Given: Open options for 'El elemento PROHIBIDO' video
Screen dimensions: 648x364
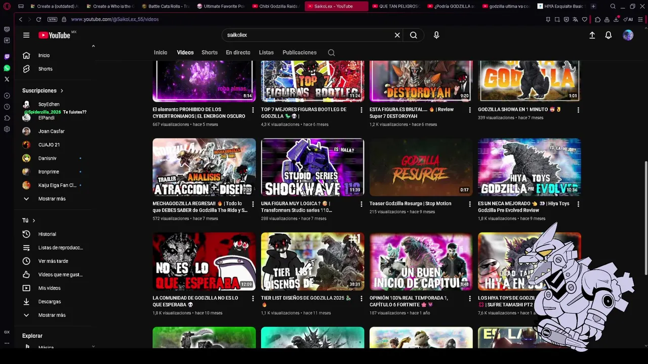Looking at the screenshot, I should point(253,110).
